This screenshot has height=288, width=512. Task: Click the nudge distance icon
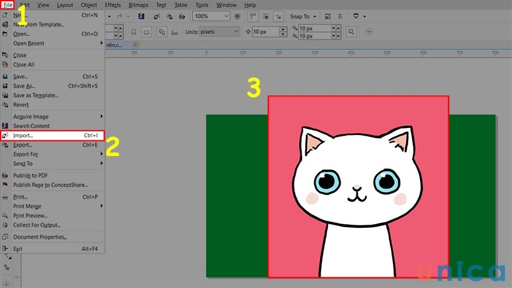[248, 31]
